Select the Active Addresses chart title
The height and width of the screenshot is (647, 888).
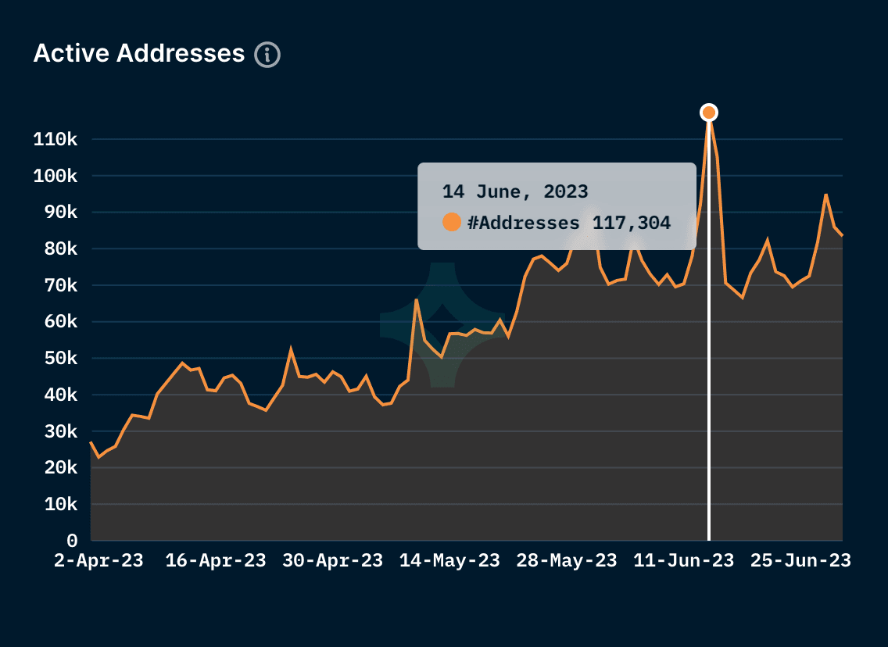tap(139, 53)
